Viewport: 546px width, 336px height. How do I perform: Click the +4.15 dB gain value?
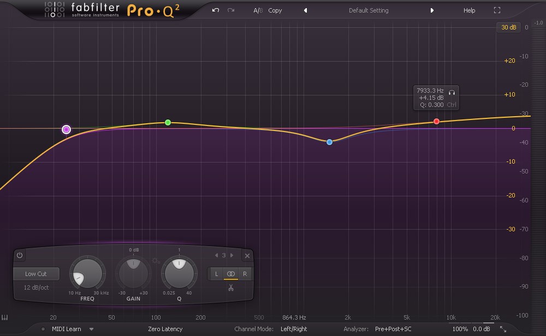431,98
